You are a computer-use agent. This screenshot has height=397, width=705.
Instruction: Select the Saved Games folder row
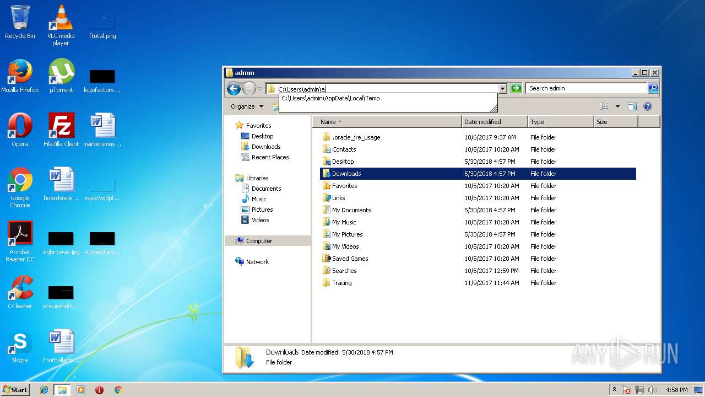point(478,259)
